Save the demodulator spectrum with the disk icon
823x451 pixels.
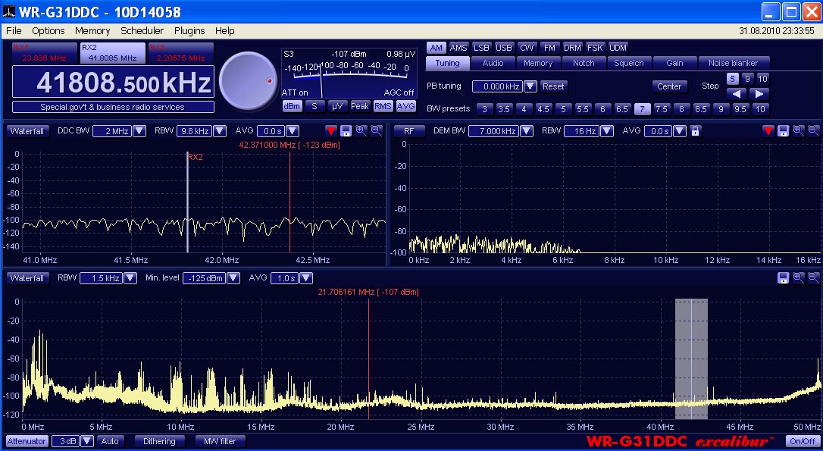(783, 130)
